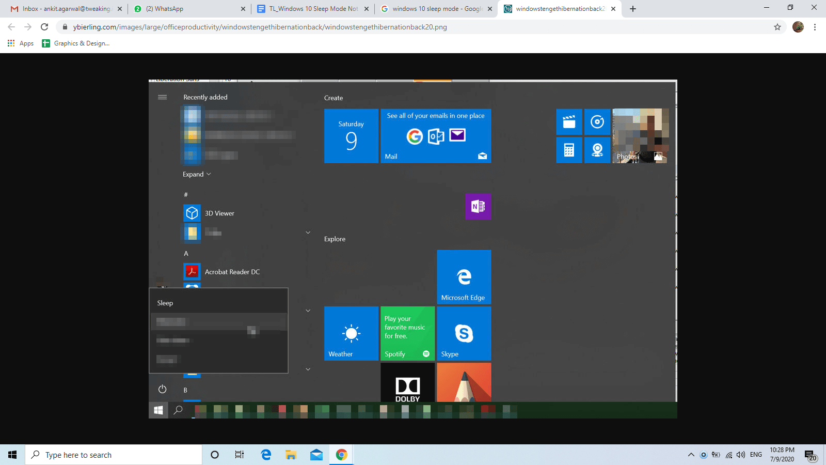Switch to the Google search results tab
Image resolution: width=826 pixels, height=465 pixels.
tap(435, 8)
